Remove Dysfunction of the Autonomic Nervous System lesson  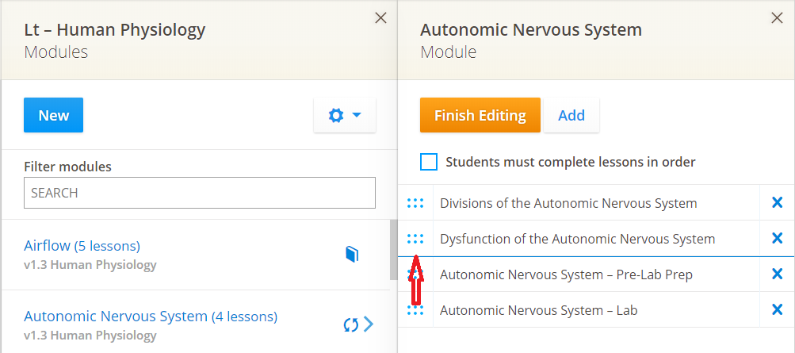pyautogui.click(x=777, y=239)
